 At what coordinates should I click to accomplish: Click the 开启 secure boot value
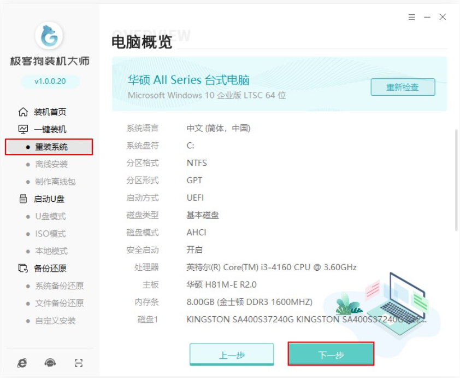[x=194, y=250]
